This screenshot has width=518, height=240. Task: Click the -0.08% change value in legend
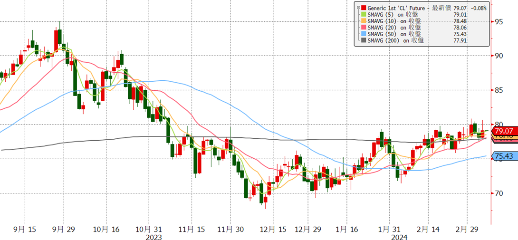click(x=479, y=8)
